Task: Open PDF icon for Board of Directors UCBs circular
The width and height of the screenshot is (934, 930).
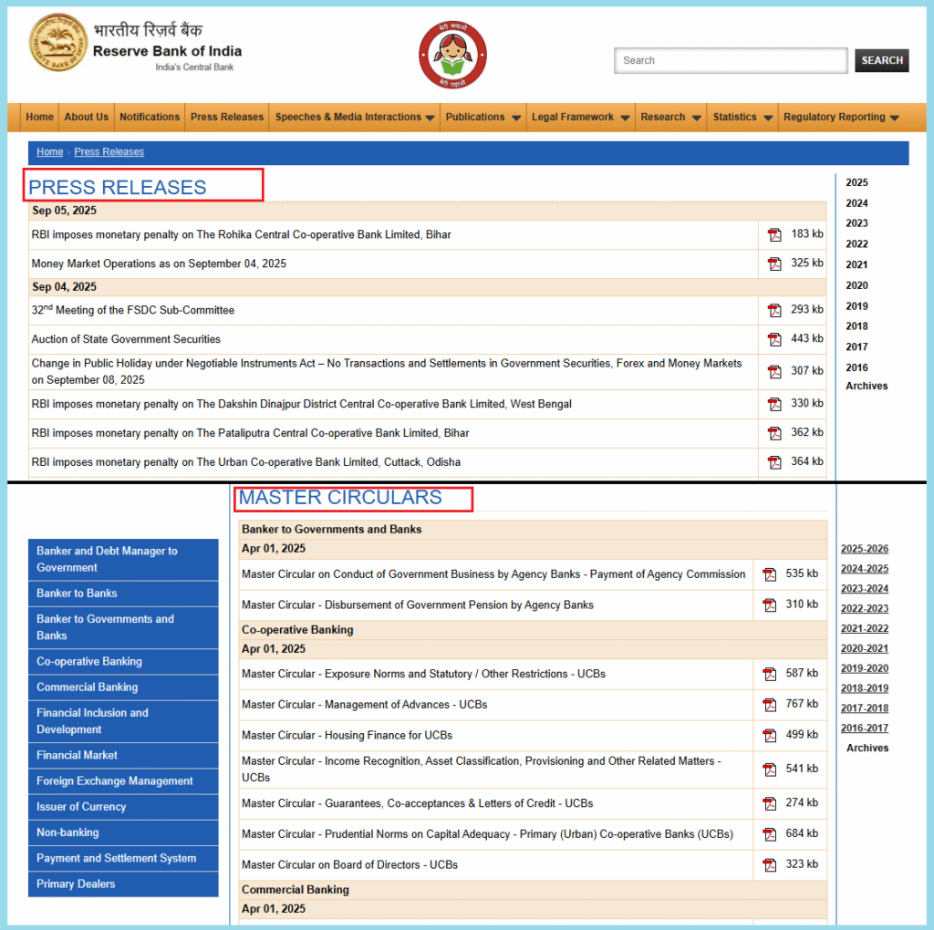Action: pos(770,865)
